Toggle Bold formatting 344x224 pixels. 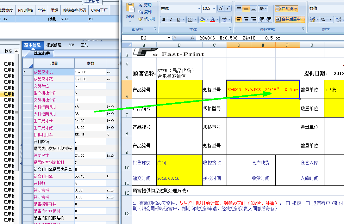(164, 20)
